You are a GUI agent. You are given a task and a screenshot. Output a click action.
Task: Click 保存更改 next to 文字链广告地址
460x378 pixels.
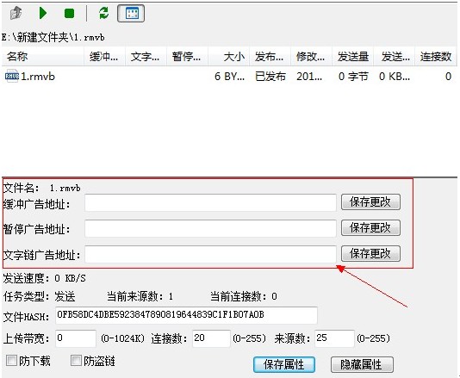[x=370, y=253]
